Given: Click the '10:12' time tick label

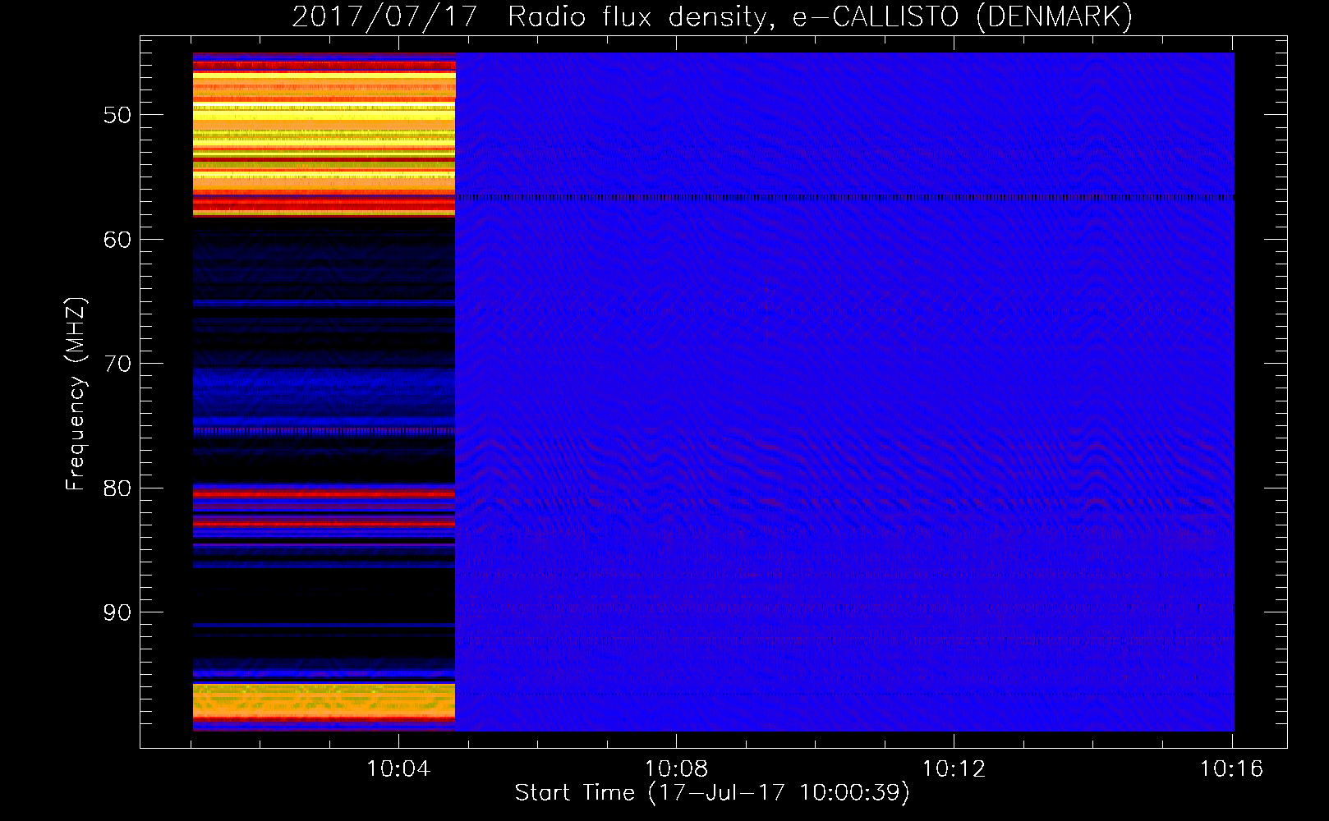Looking at the screenshot, I should (x=954, y=769).
